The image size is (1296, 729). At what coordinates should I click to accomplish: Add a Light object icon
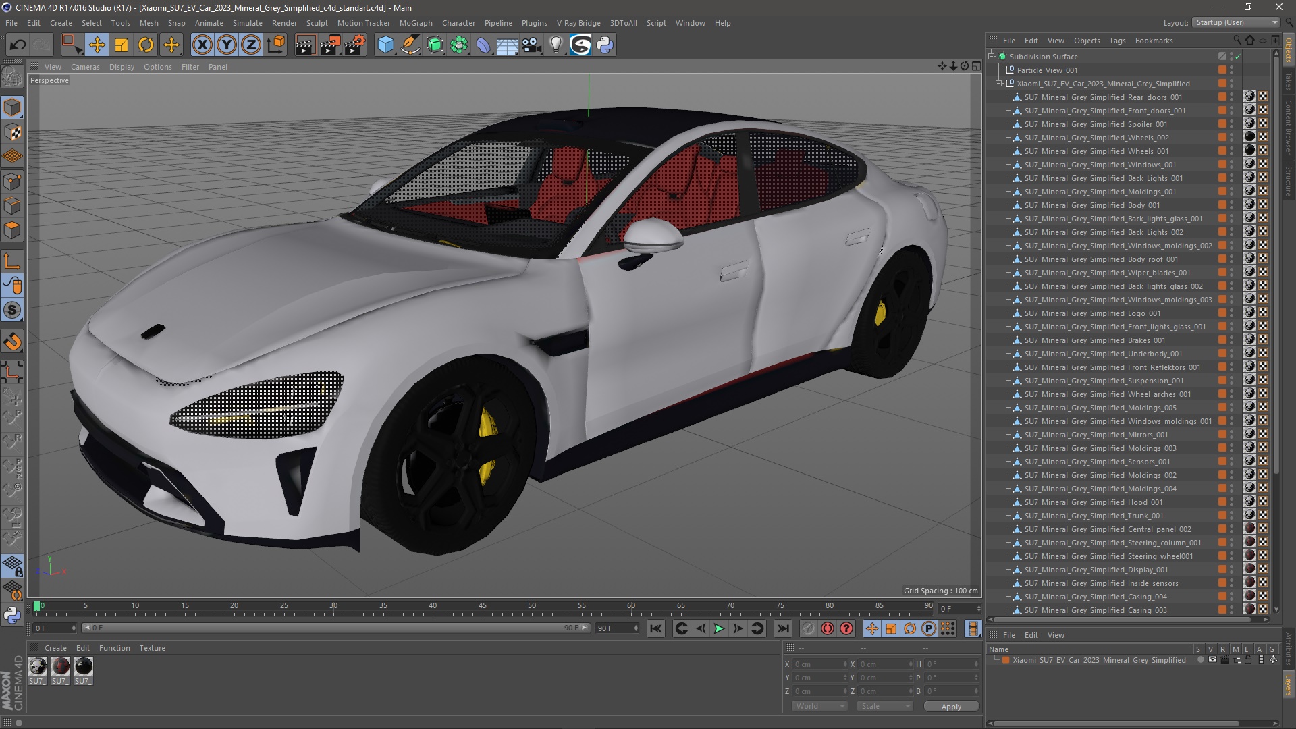556,45
